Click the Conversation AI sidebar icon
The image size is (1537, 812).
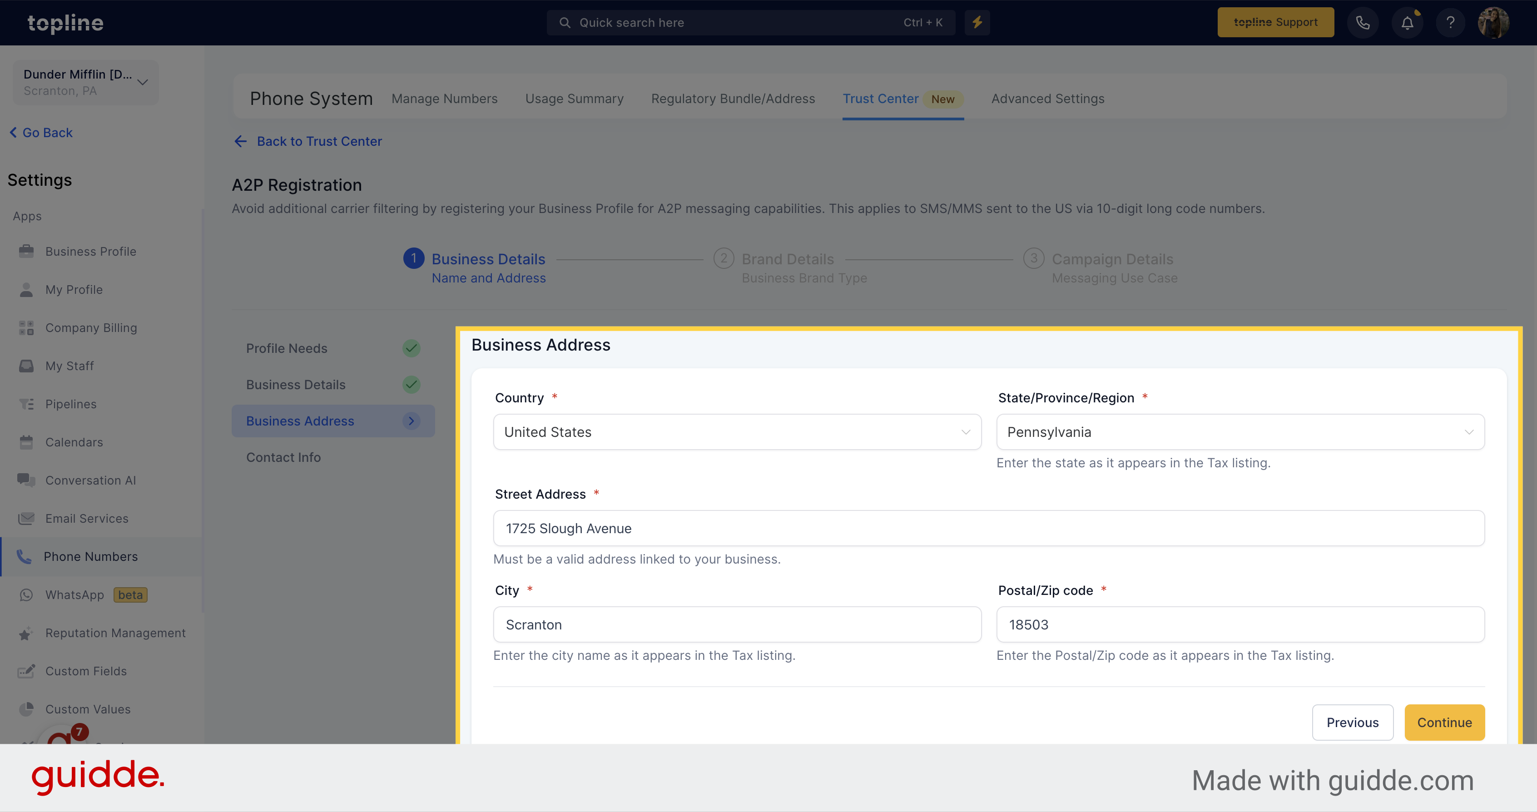(x=26, y=480)
